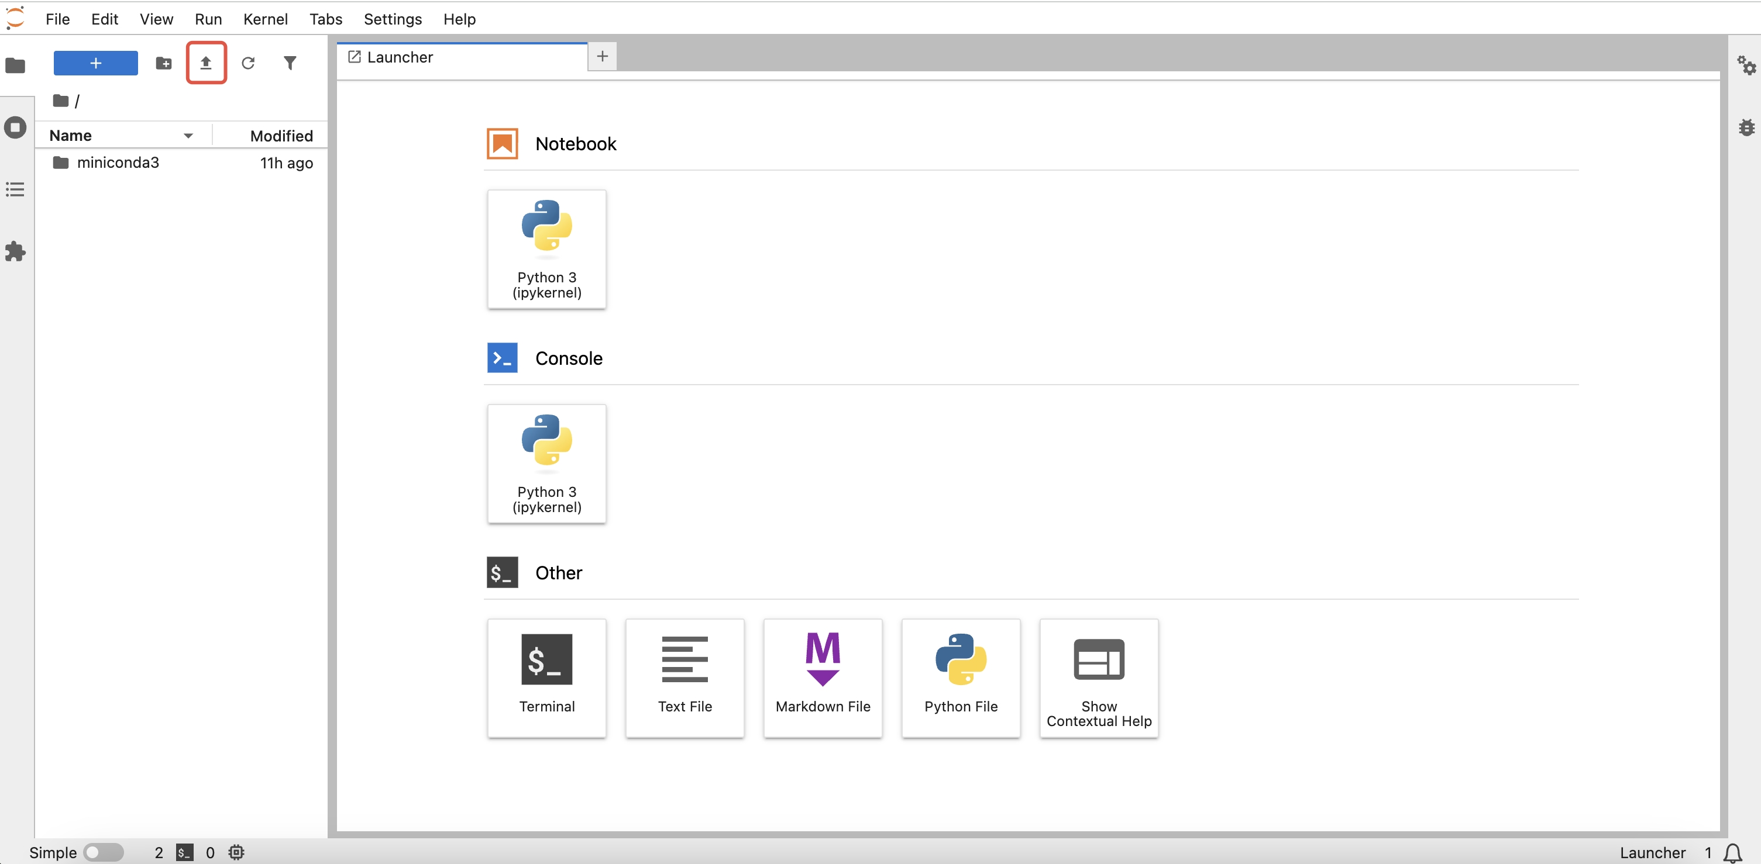Toggle the Simple interface mode switch

pos(103,852)
